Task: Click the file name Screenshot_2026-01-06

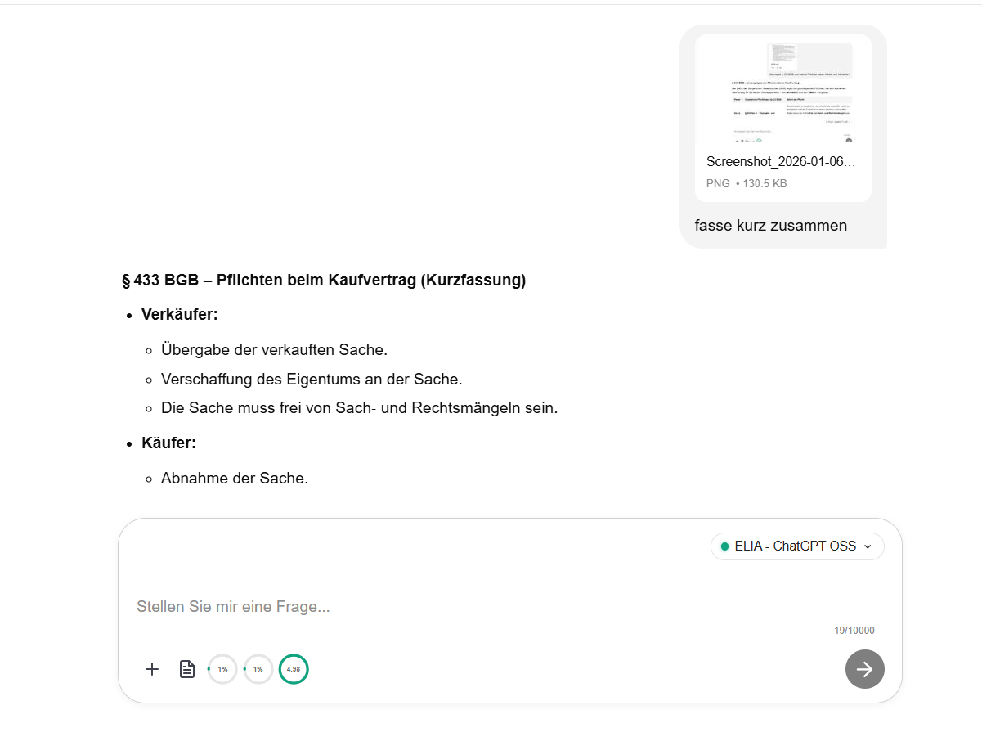Action: [x=779, y=161]
